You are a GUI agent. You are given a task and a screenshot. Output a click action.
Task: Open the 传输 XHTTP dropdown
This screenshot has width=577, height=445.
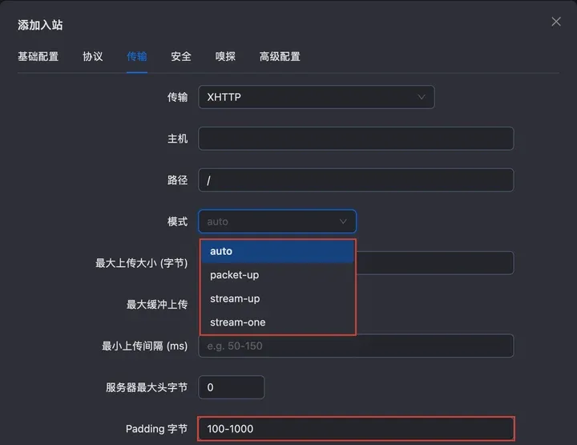click(317, 97)
